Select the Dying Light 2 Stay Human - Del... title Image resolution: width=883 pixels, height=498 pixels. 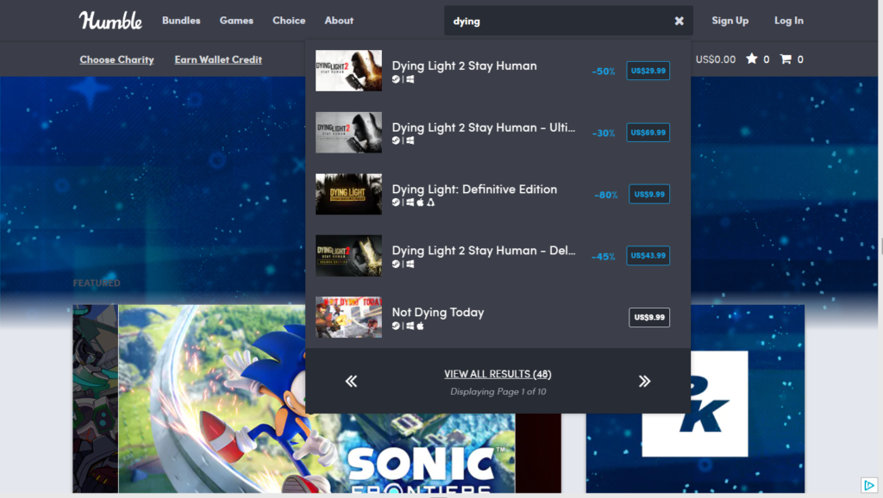(x=484, y=251)
